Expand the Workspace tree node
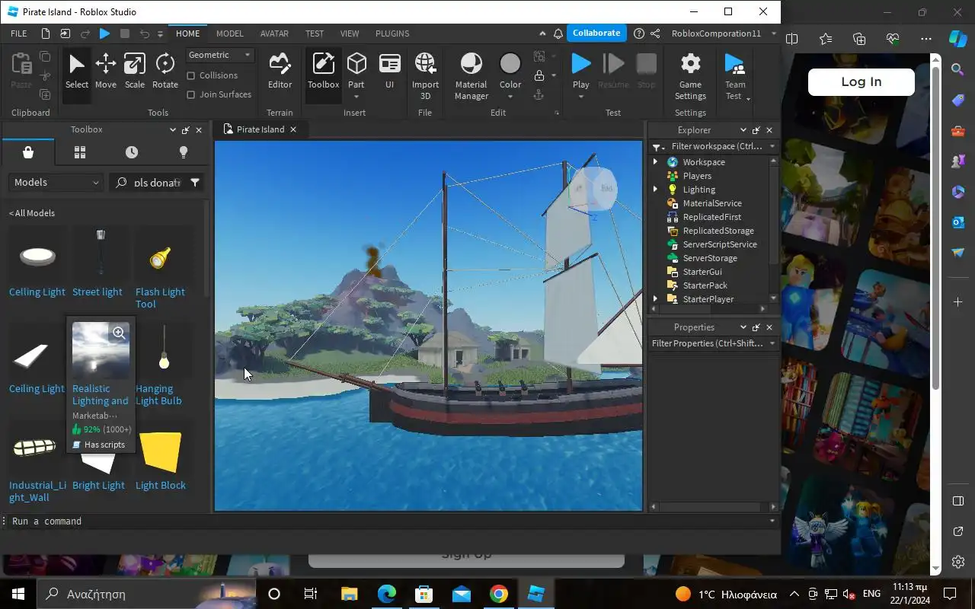Screen dimensions: 975x609 click(655, 162)
